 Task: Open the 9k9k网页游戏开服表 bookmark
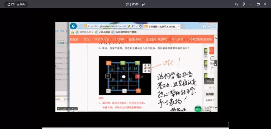tap(124, 32)
